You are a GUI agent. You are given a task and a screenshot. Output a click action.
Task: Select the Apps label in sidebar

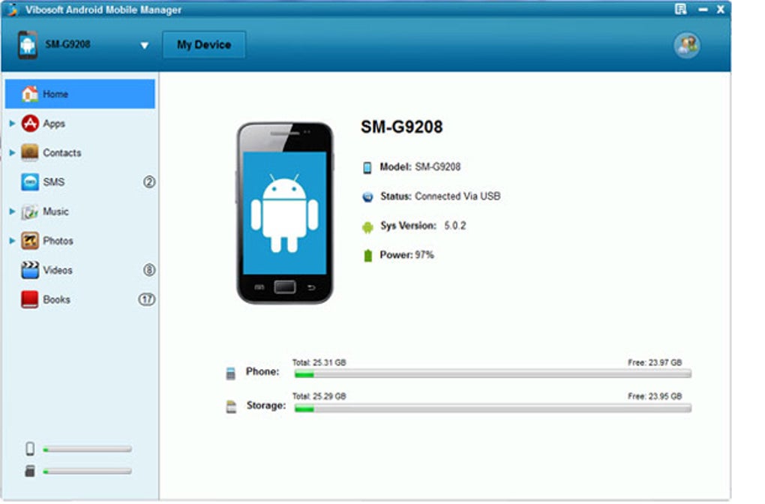[x=54, y=124]
